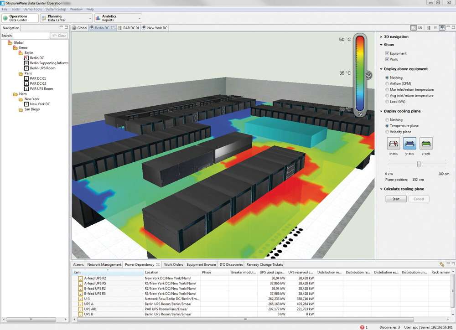Open the Planning Data Center dropdown arrow
456x330 pixels.
90,18
